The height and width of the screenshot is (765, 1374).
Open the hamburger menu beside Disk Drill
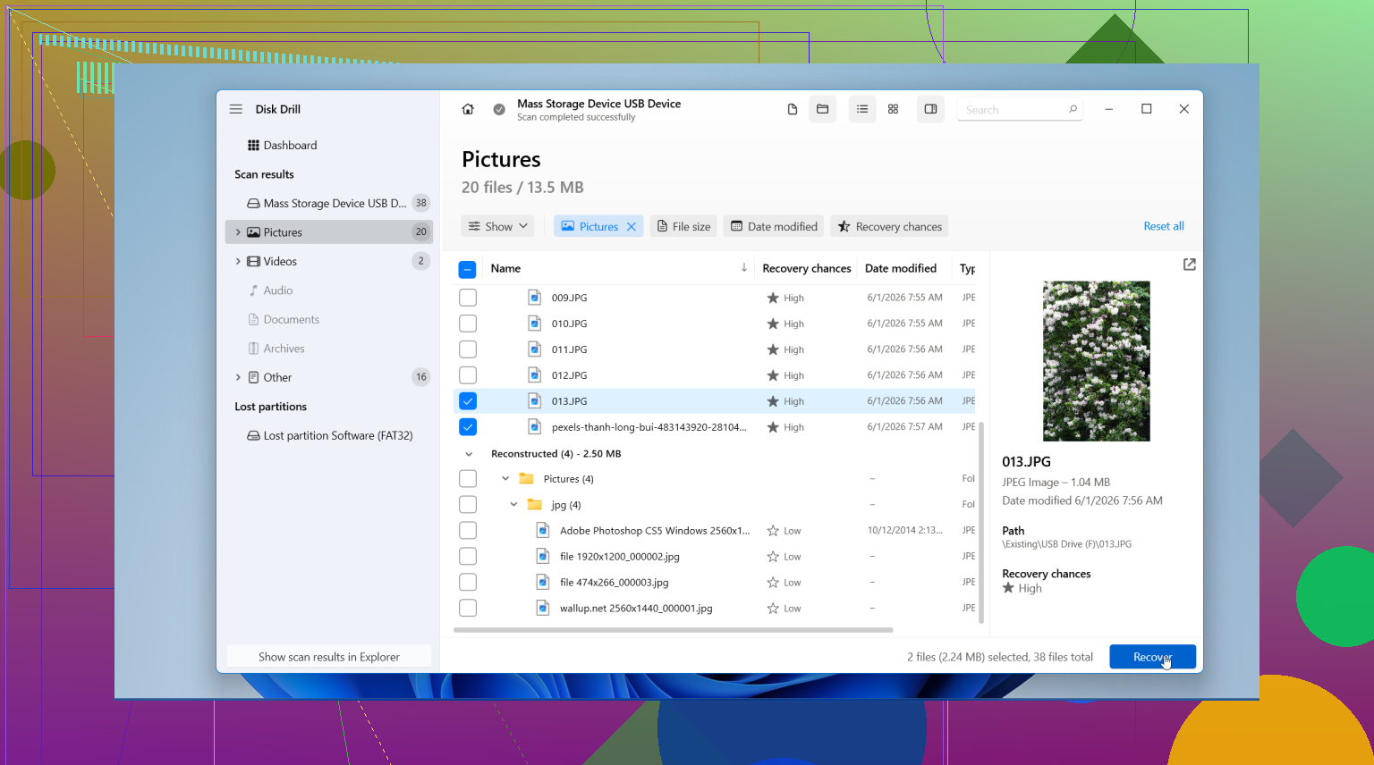tap(236, 109)
